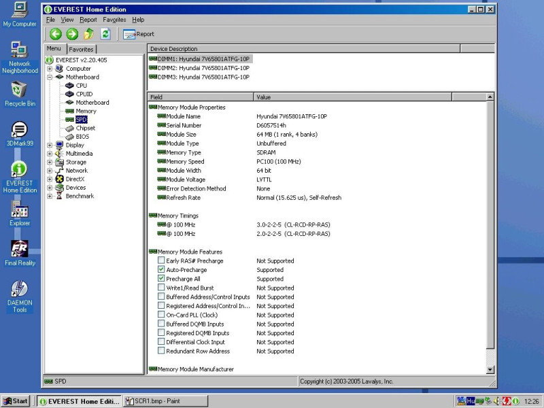Open My Computer desktop icon

20,15
